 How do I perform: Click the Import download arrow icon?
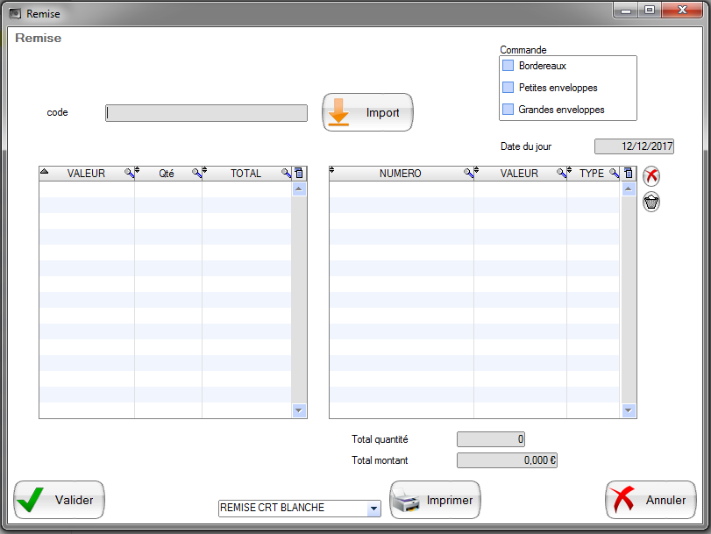tap(338, 113)
